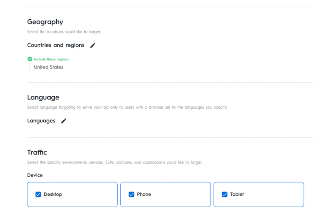This screenshot has width=331, height=213.
Task: Uncheck the Desktop device checkbox
Action: click(38, 194)
